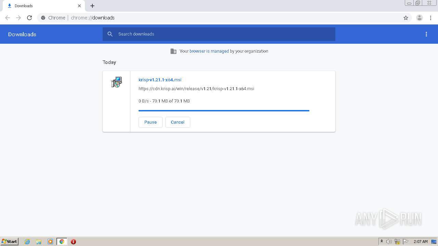Screen dimensions: 438x246
Task: Open the volume speaker tray icon
Action: 389,242
